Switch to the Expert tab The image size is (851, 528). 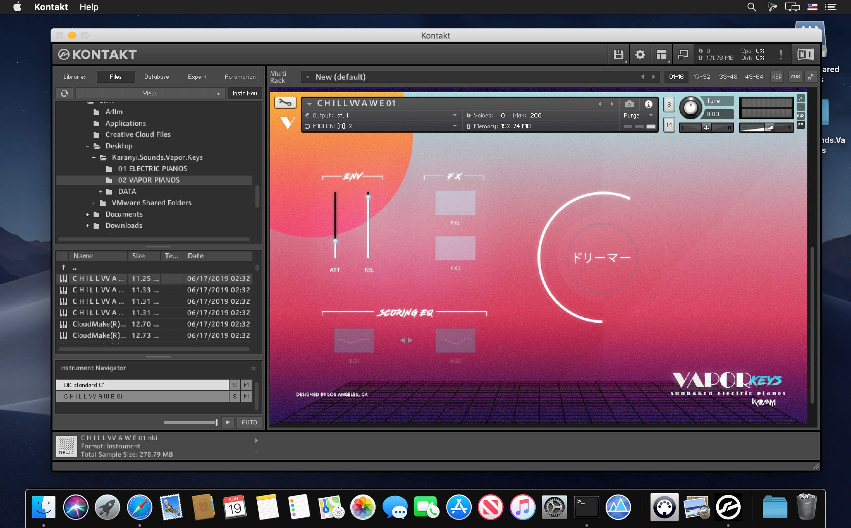[x=197, y=77]
